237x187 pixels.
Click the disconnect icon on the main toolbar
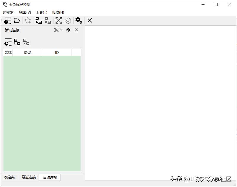[x=48, y=20]
